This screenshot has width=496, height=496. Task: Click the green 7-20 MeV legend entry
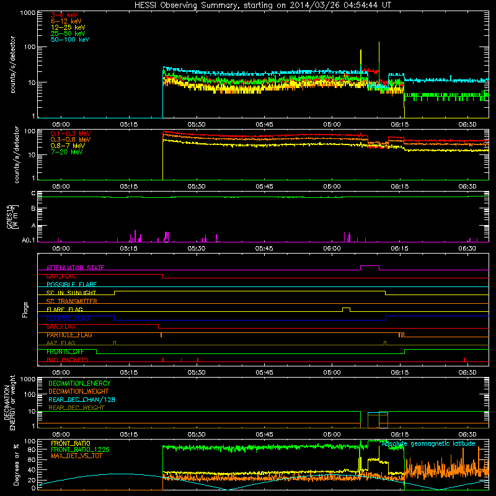click(66, 152)
